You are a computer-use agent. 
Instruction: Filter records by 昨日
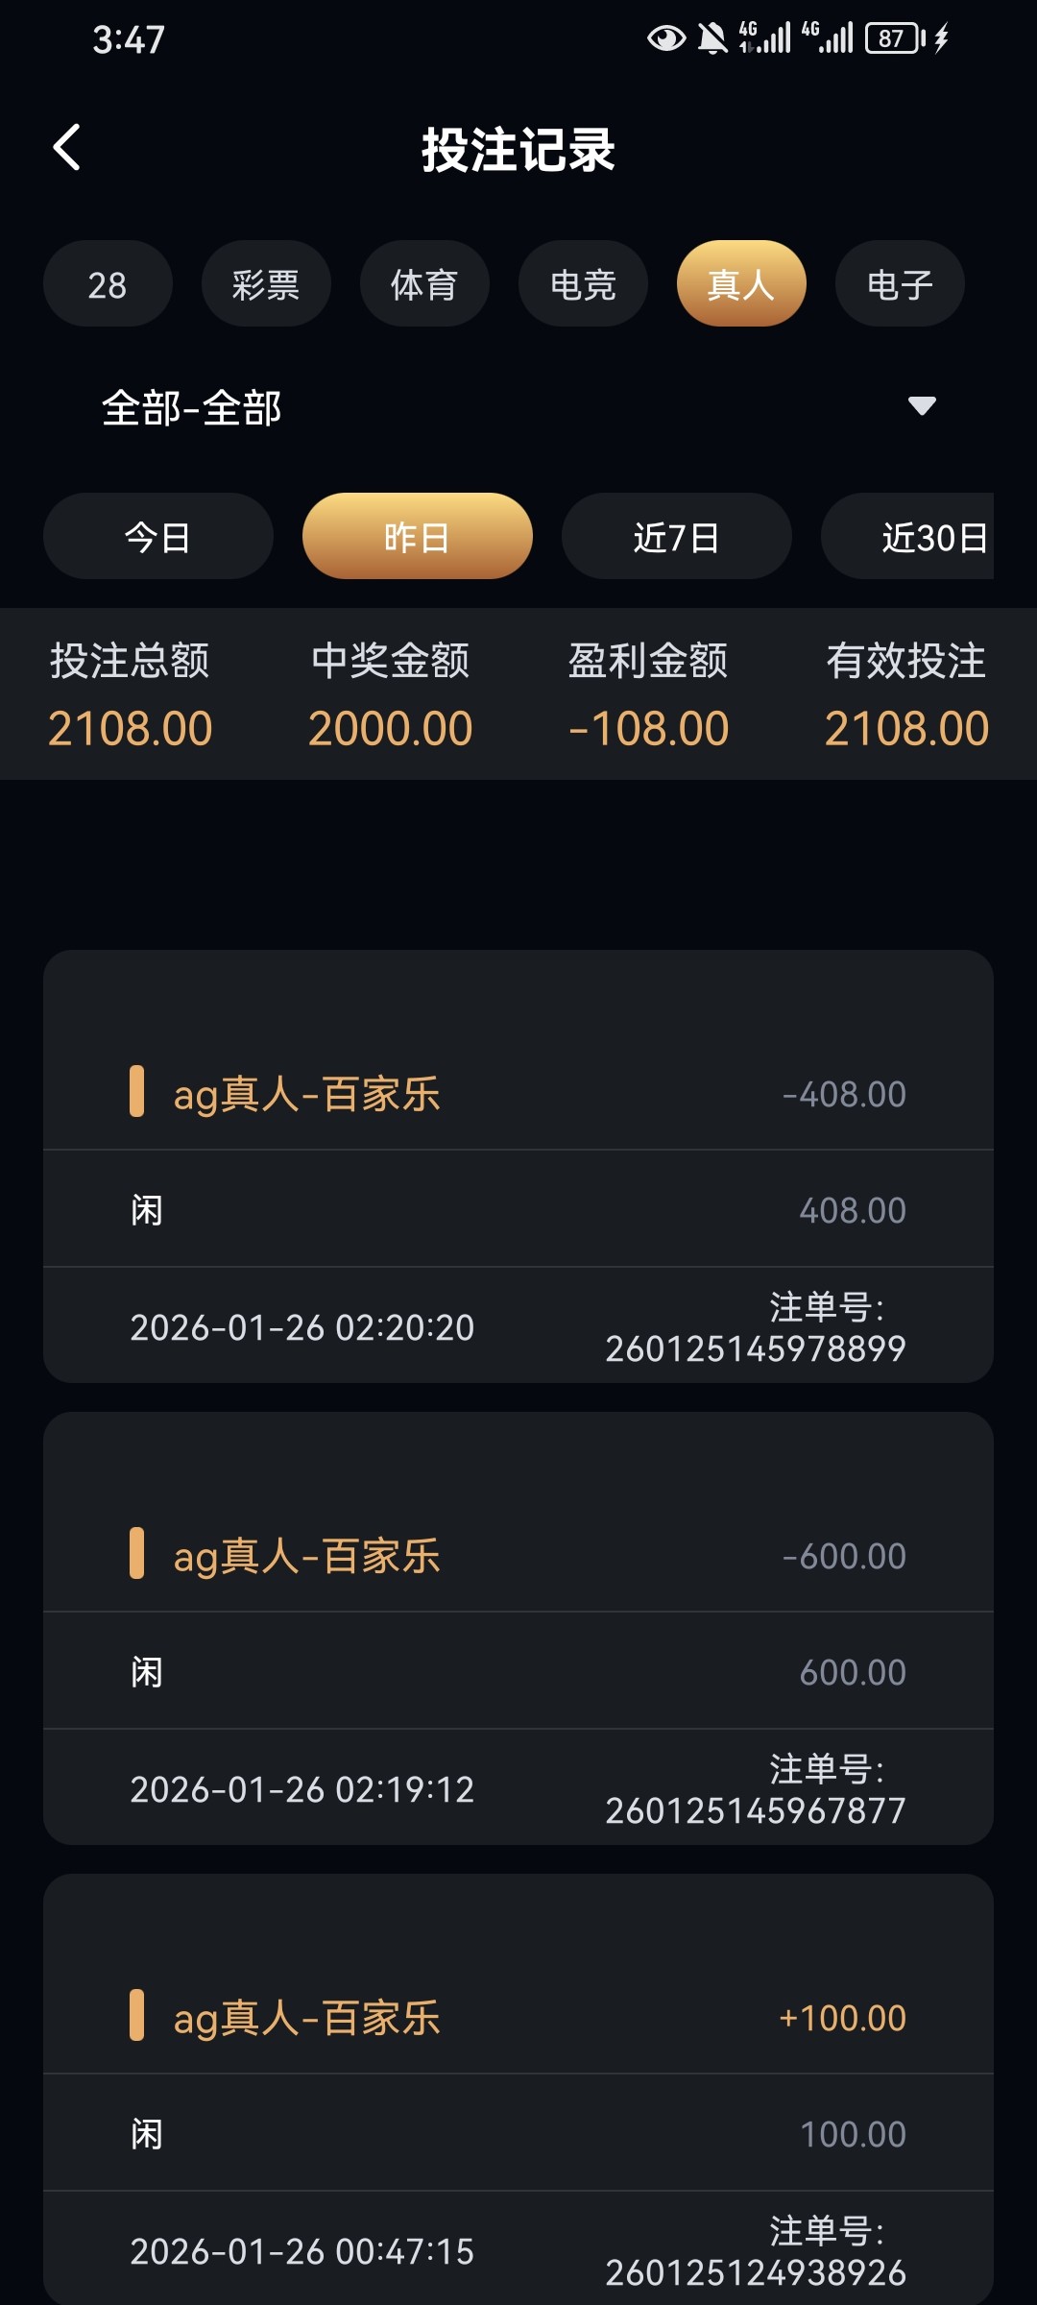[x=418, y=537]
